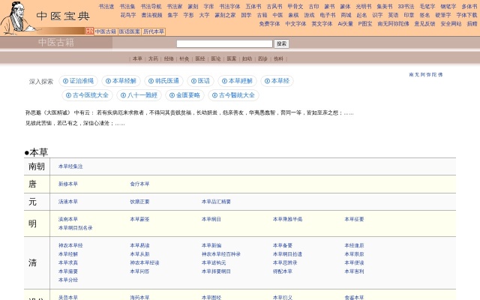Open the 本草纲目 book link

(211, 219)
